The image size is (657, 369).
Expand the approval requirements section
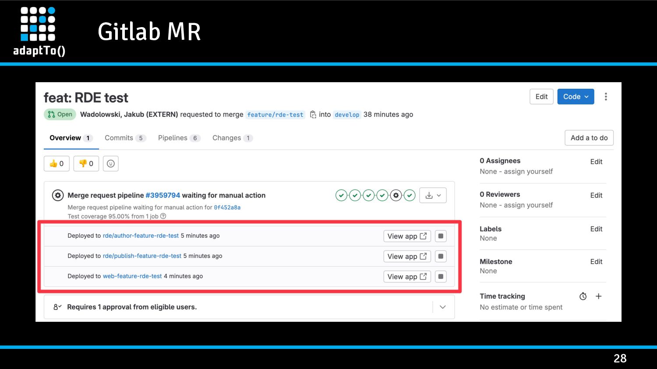click(x=443, y=307)
